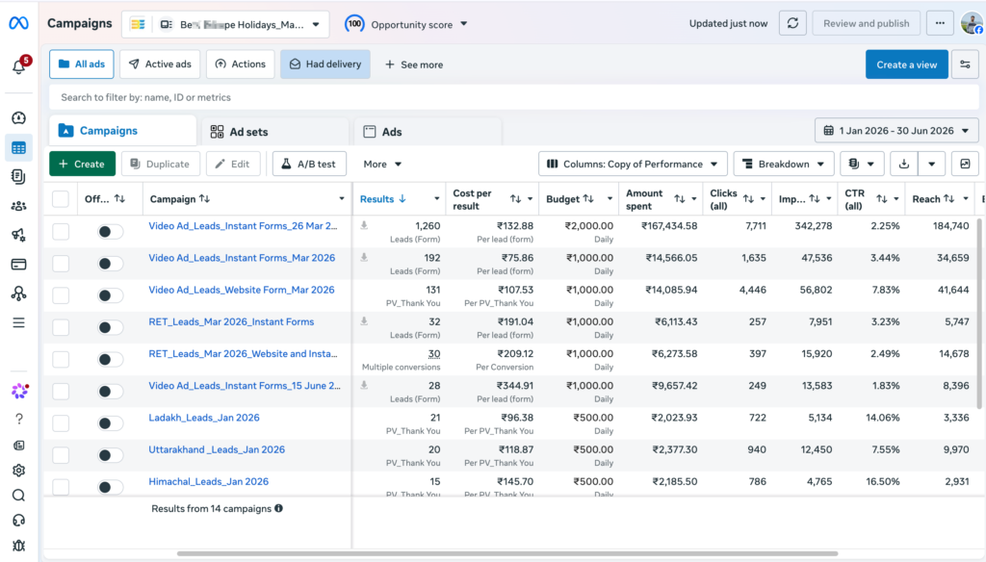Click info icon beside Results from 14 campaigns
This screenshot has width=986, height=562.
pos(278,508)
